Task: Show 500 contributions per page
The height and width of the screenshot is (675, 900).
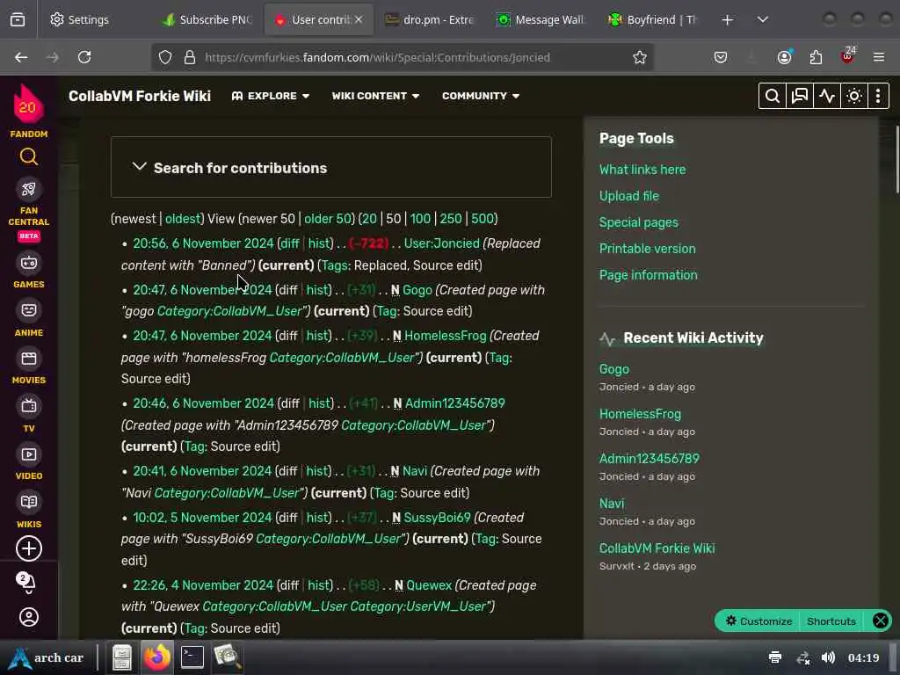Action: click(x=483, y=219)
